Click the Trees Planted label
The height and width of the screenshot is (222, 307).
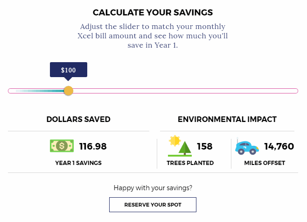tap(190, 163)
